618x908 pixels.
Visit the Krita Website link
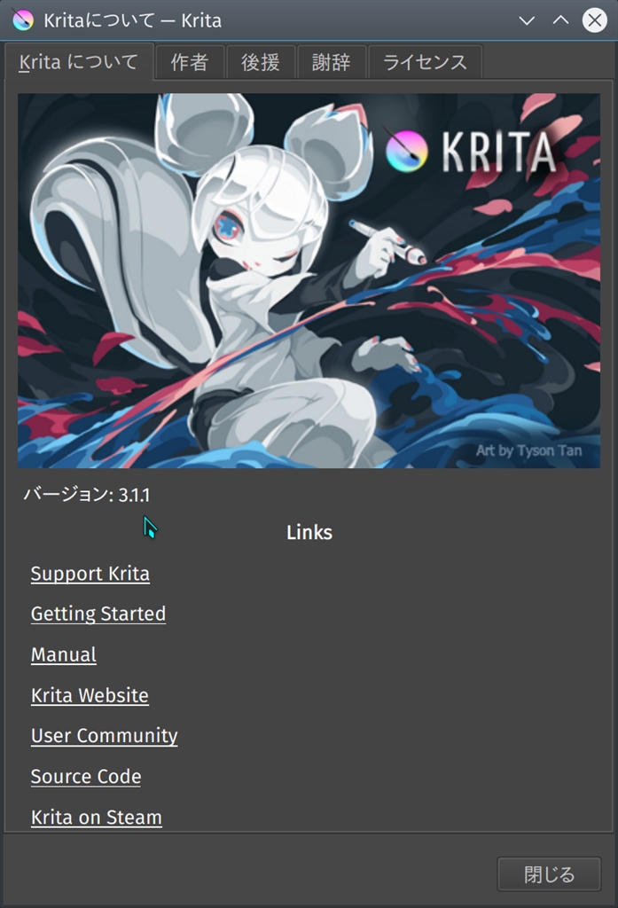[x=90, y=695]
